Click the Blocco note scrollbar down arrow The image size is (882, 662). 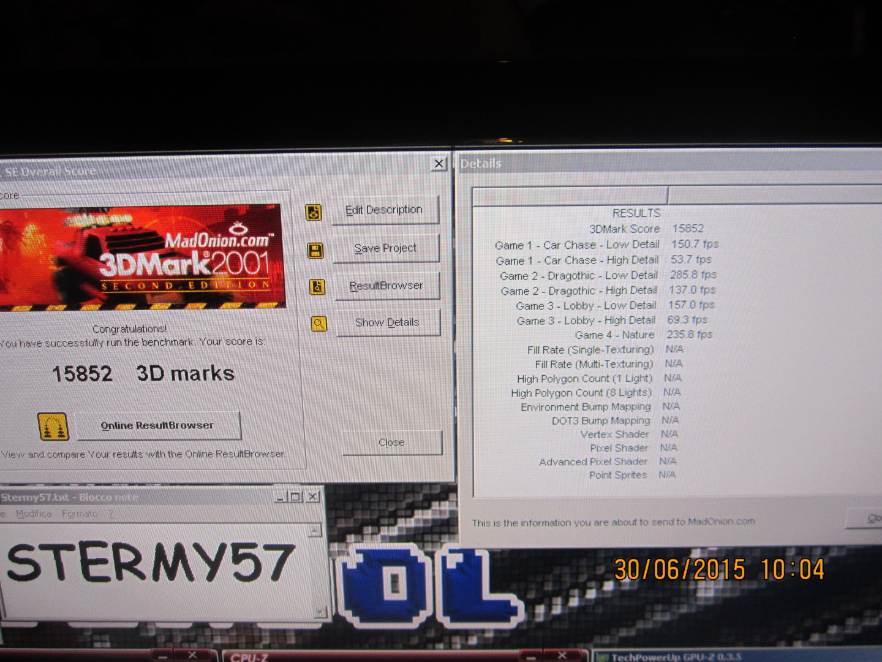click(x=319, y=611)
